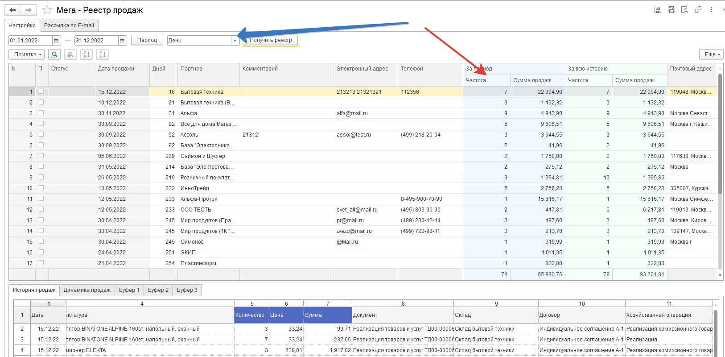Open the Еще dropdown menu
This screenshot has width=725, height=357.
(711, 54)
